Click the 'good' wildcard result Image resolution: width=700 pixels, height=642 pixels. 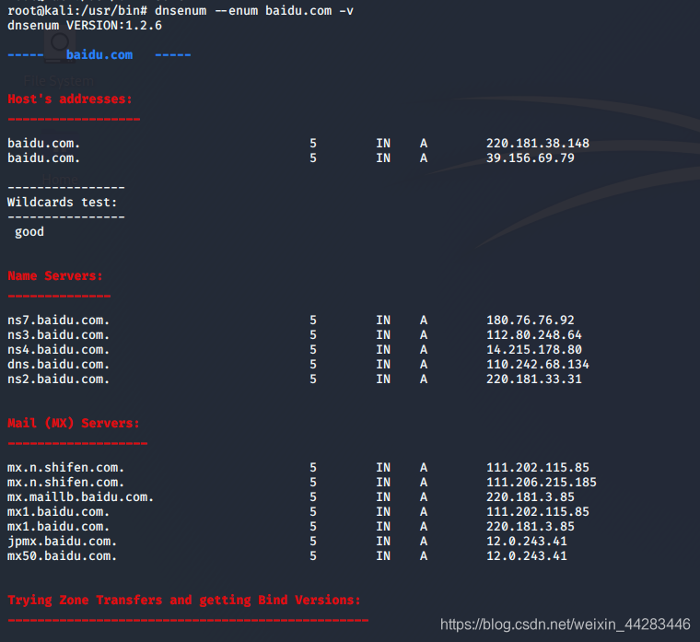[29, 232]
